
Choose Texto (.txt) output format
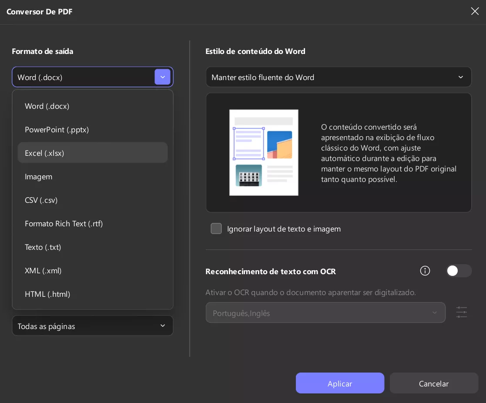[x=43, y=247]
